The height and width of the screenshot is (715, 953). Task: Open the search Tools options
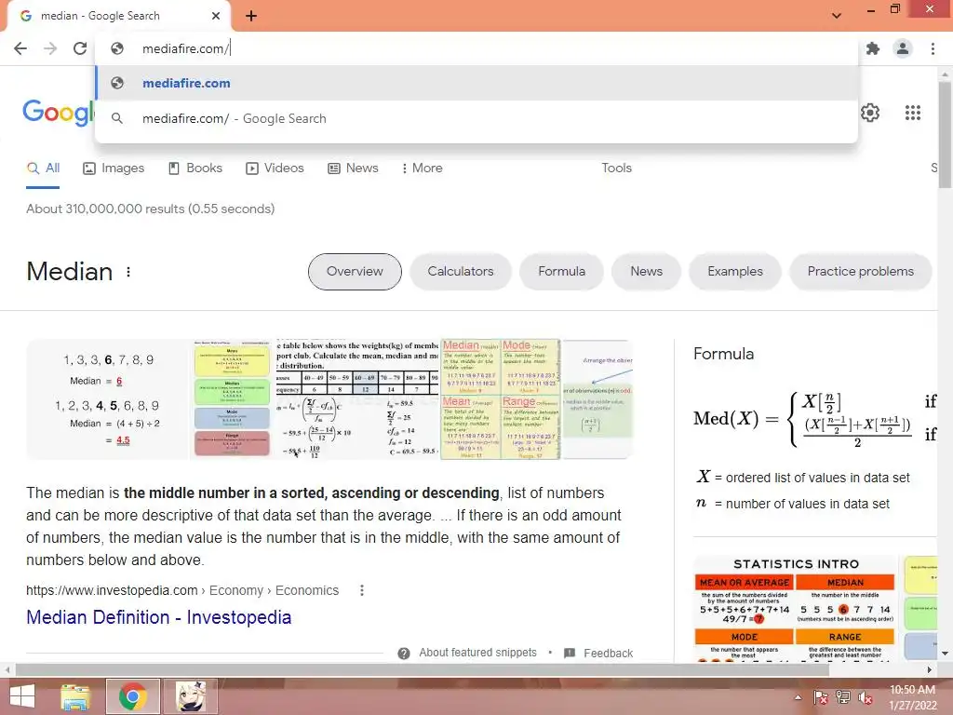tap(616, 168)
